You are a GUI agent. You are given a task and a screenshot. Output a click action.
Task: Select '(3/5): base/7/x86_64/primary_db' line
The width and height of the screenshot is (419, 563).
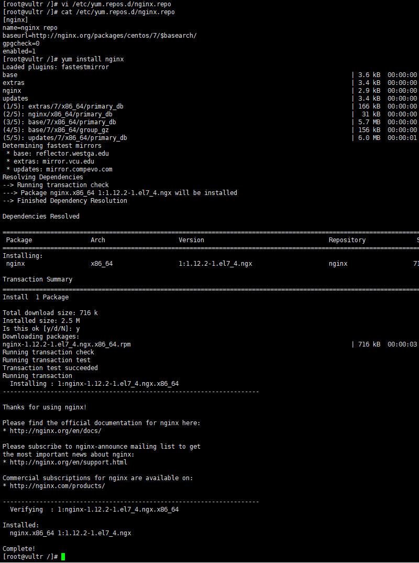point(59,123)
